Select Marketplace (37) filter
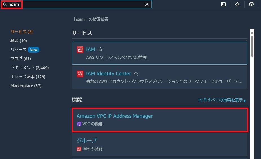The image size is (261, 159). coord(26,86)
